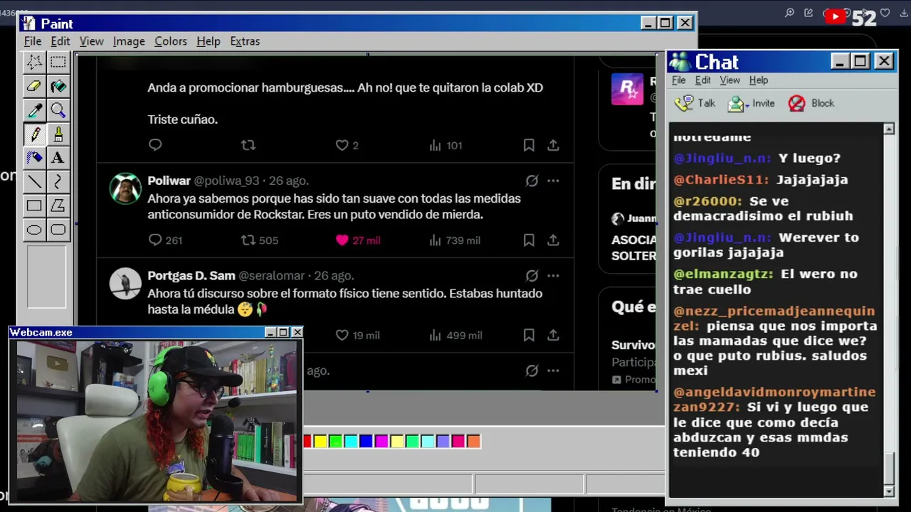
Task: Click the Talk button in Chat
Action: (x=695, y=103)
